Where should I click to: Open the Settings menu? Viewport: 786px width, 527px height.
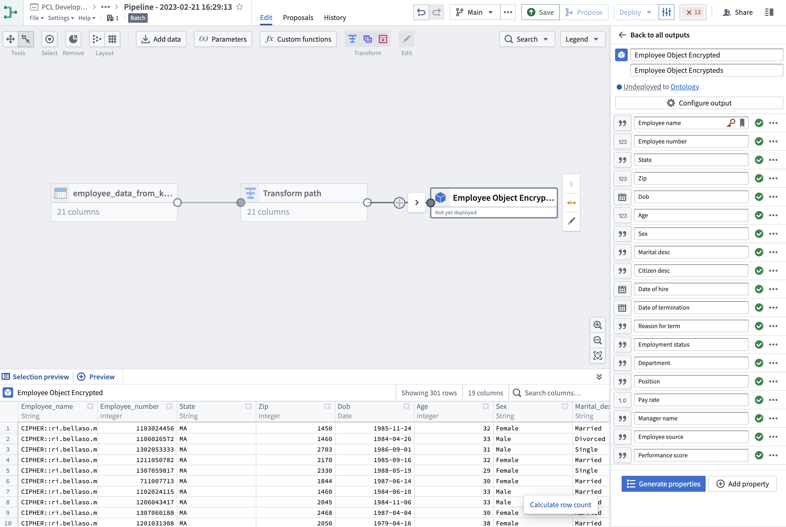(61, 18)
